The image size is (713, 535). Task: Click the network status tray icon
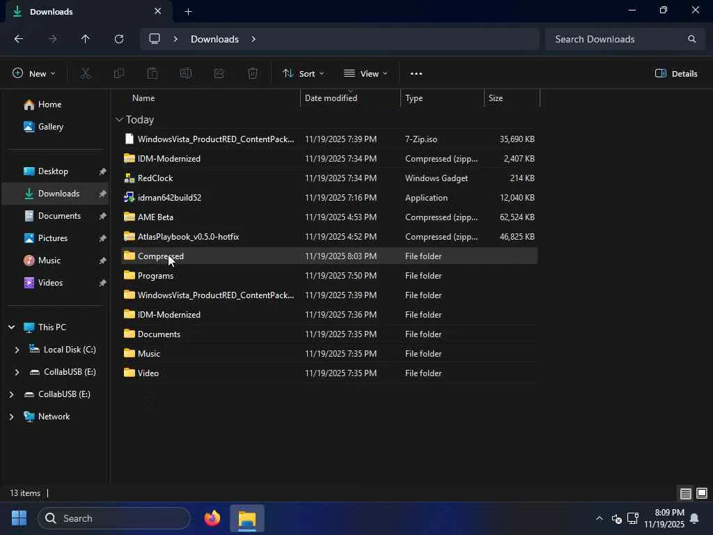[x=632, y=518]
